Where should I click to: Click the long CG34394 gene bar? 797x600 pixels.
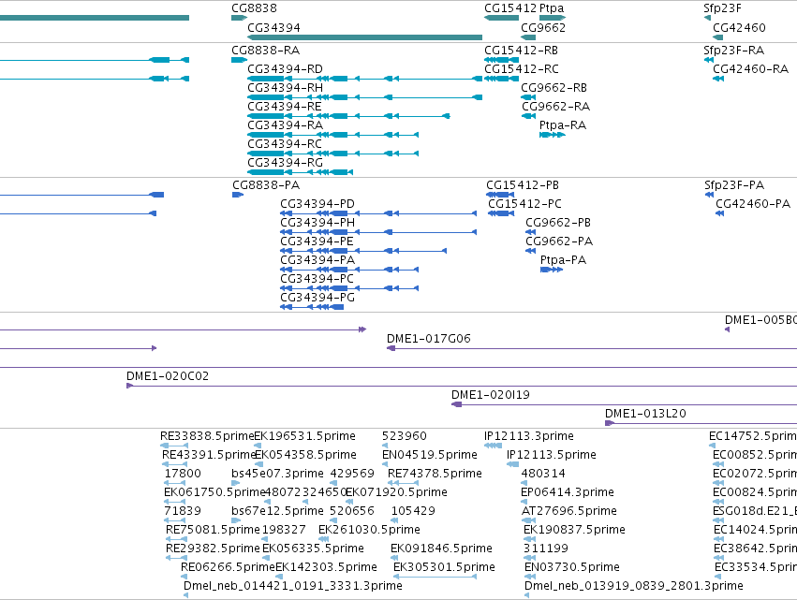point(364,37)
